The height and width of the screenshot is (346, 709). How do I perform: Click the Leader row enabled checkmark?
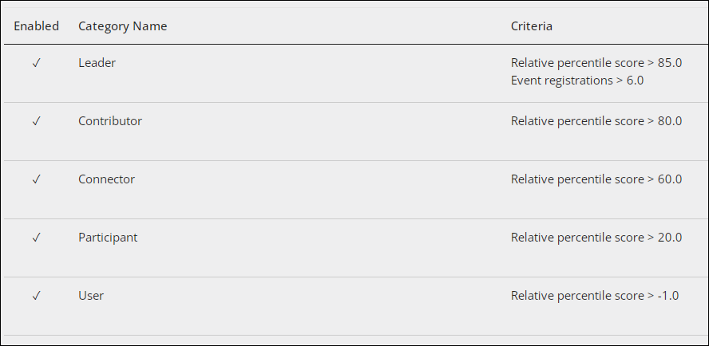coord(37,63)
